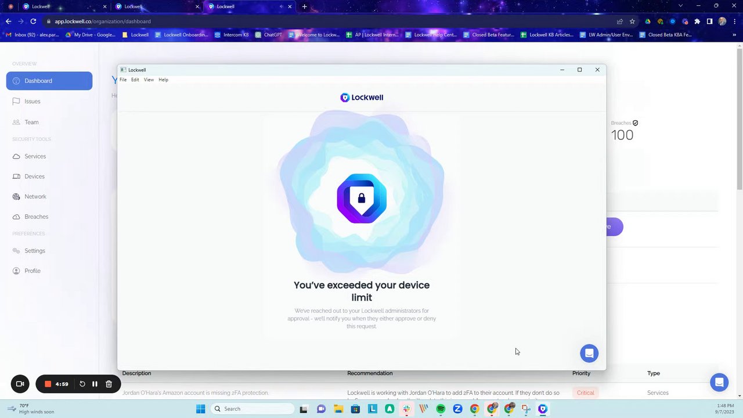The width and height of the screenshot is (743, 418).
Task: Open the View menu in Lockwell window
Action: click(x=149, y=80)
